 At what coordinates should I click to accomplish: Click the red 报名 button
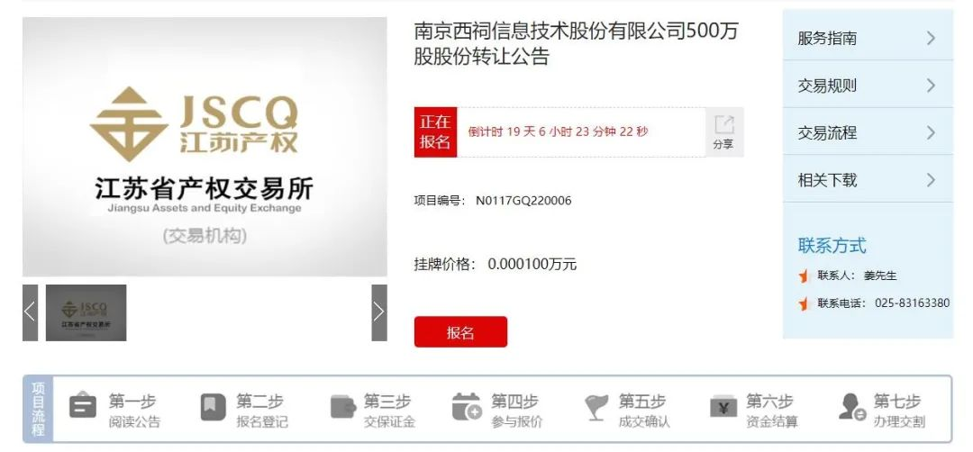[460, 332]
